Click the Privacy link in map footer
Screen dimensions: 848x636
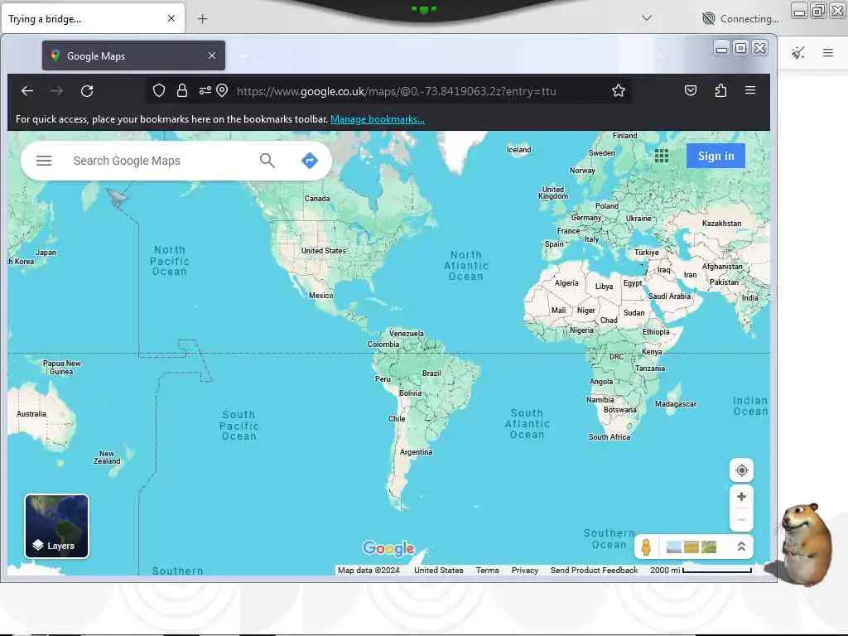click(524, 570)
